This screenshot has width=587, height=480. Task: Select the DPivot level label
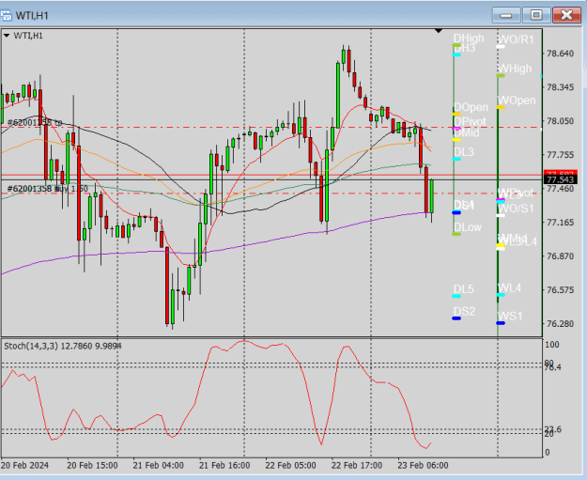coord(470,122)
